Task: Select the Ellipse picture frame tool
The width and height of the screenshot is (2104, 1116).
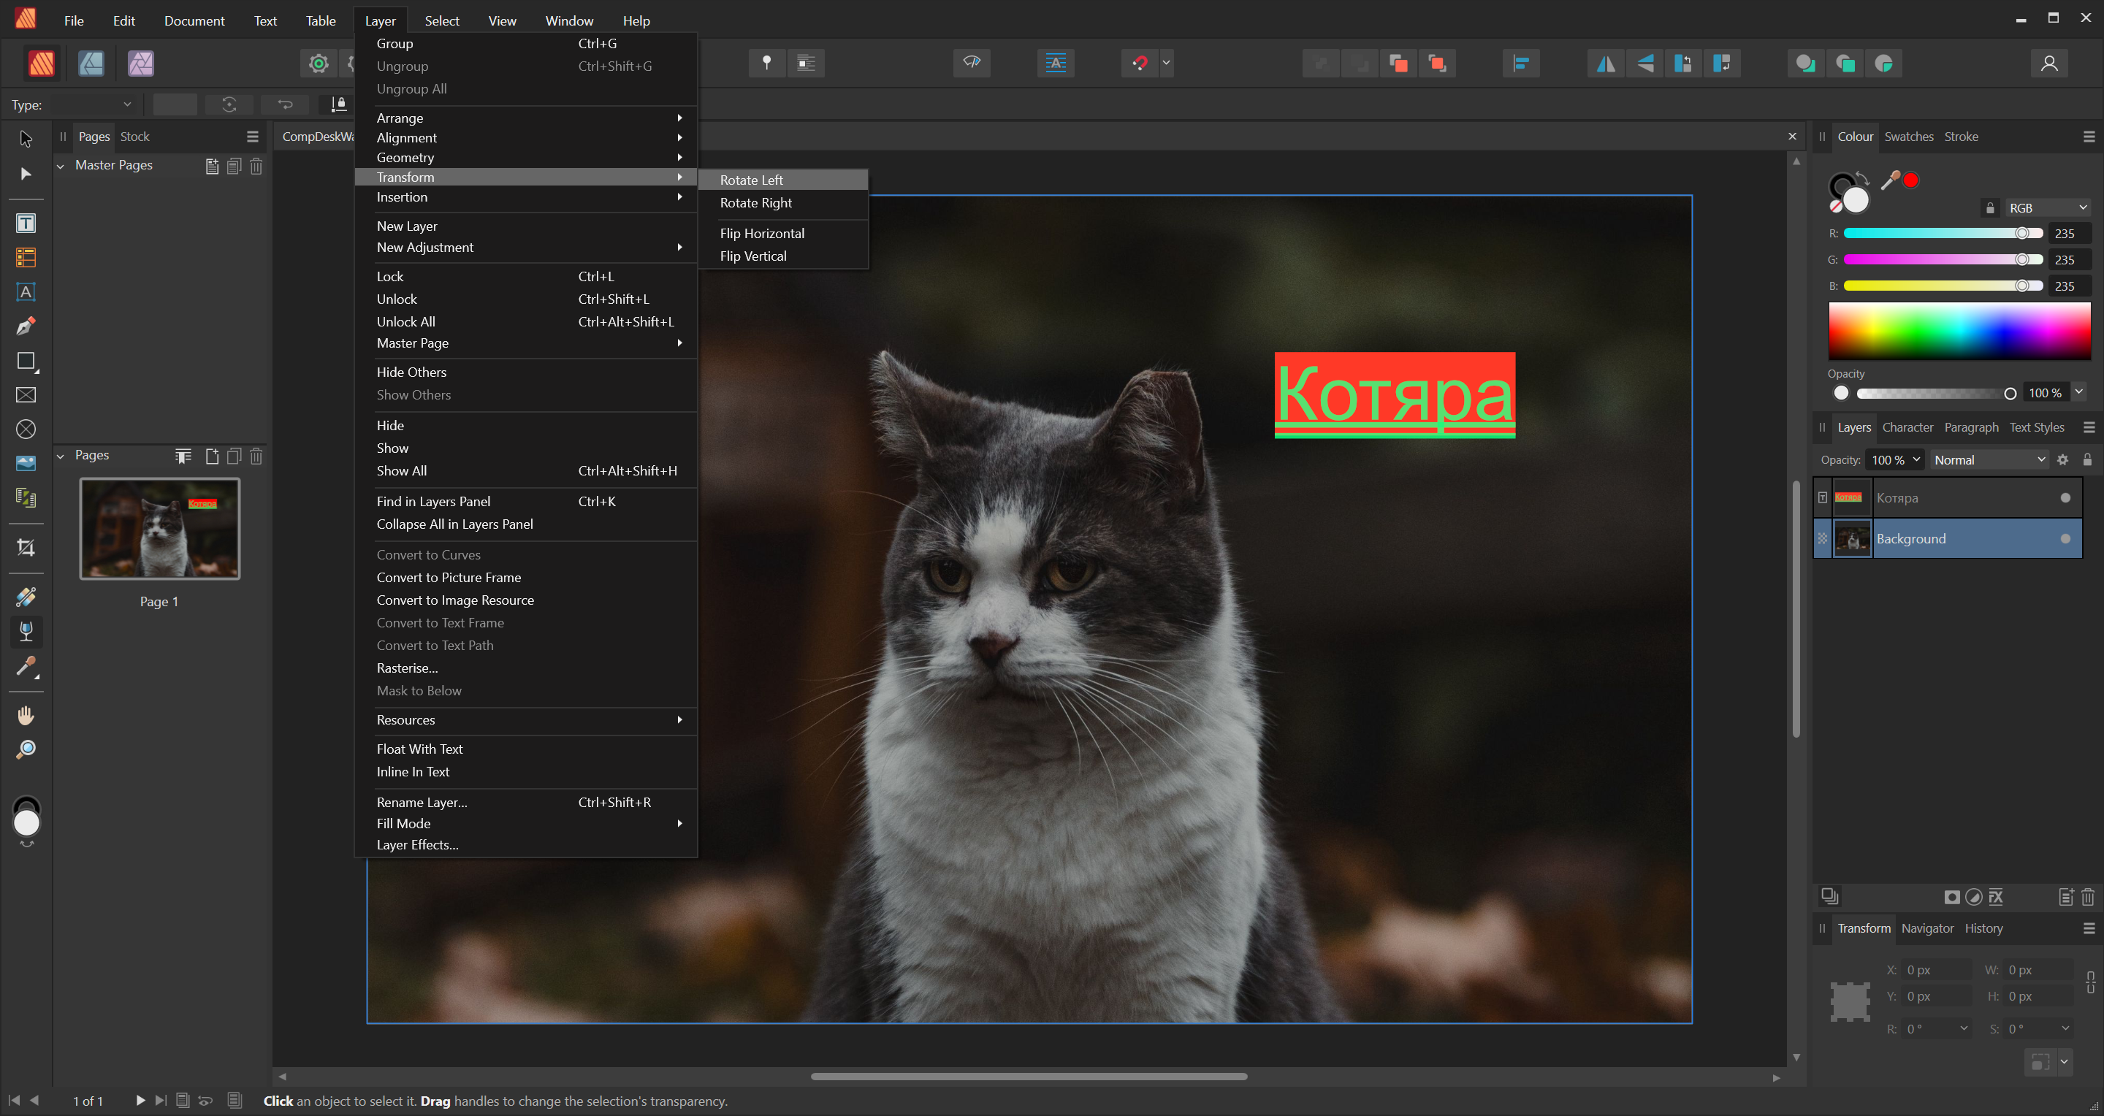Action: [26, 429]
